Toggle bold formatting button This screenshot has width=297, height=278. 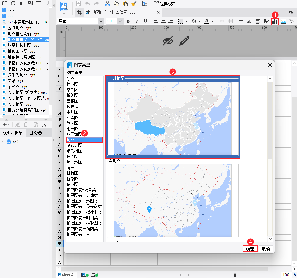(x=128, y=21)
